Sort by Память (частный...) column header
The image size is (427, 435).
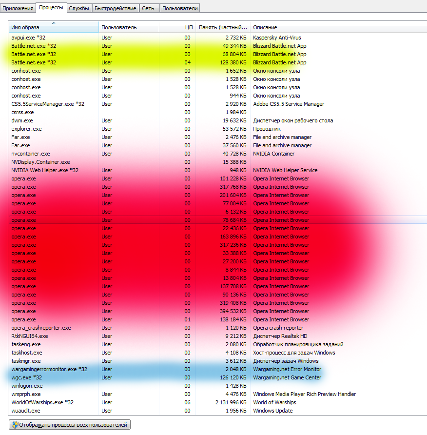[223, 27]
